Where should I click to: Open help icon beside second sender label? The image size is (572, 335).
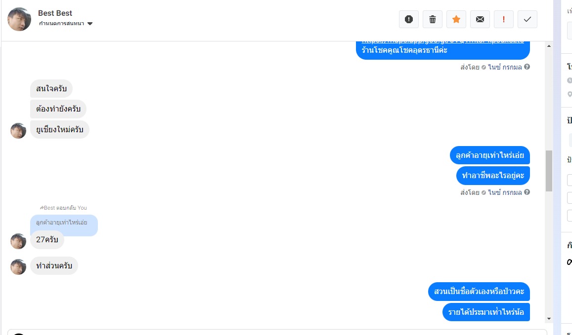pyautogui.click(x=527, y=192)
